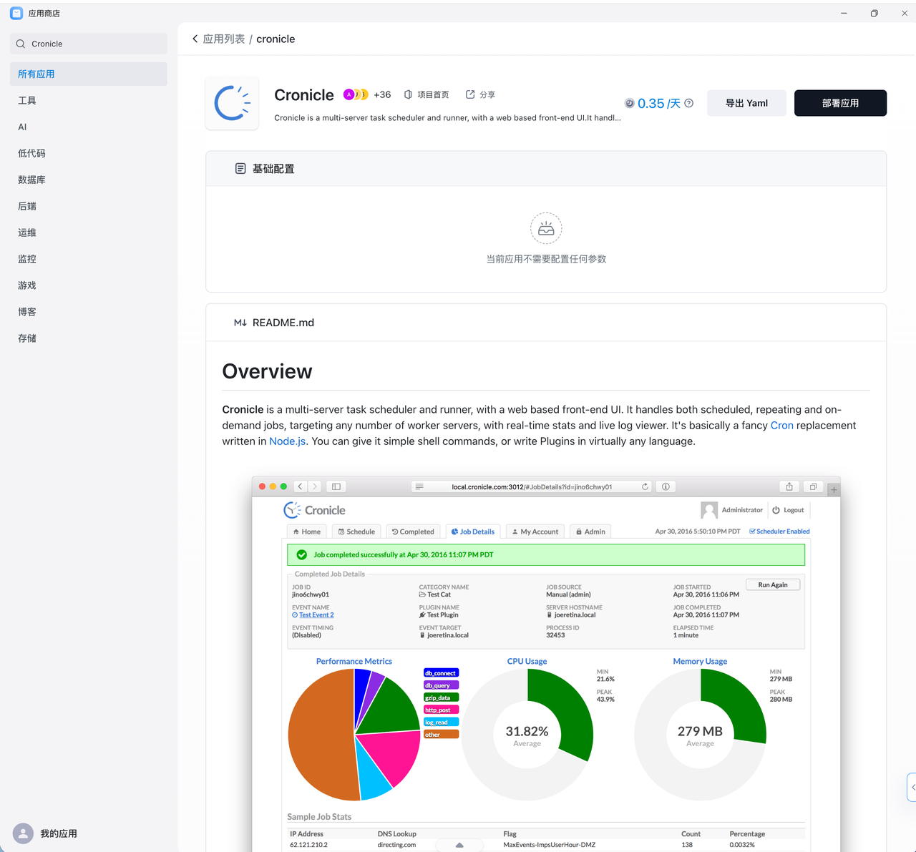The height and width of the screenshot is (852, 916).
Task: Click the user avatar next to 我的应用
Action: point(23,833)
